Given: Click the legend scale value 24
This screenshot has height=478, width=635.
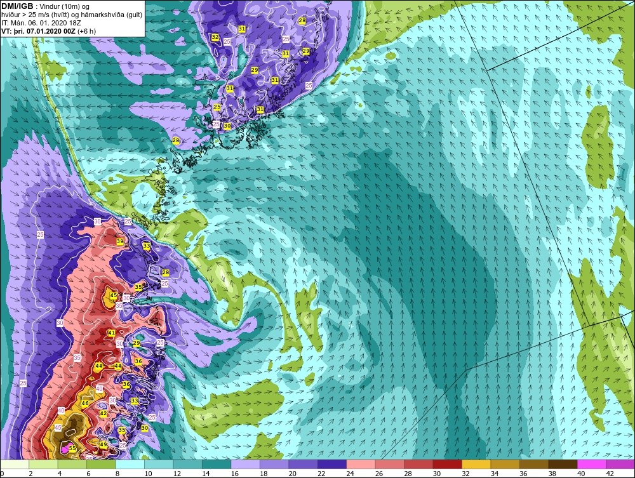Looking at the screenshot, I should [x=351, y=474].
